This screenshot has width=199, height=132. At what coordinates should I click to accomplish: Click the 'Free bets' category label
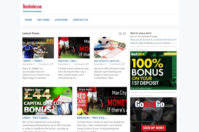point(86,89)
